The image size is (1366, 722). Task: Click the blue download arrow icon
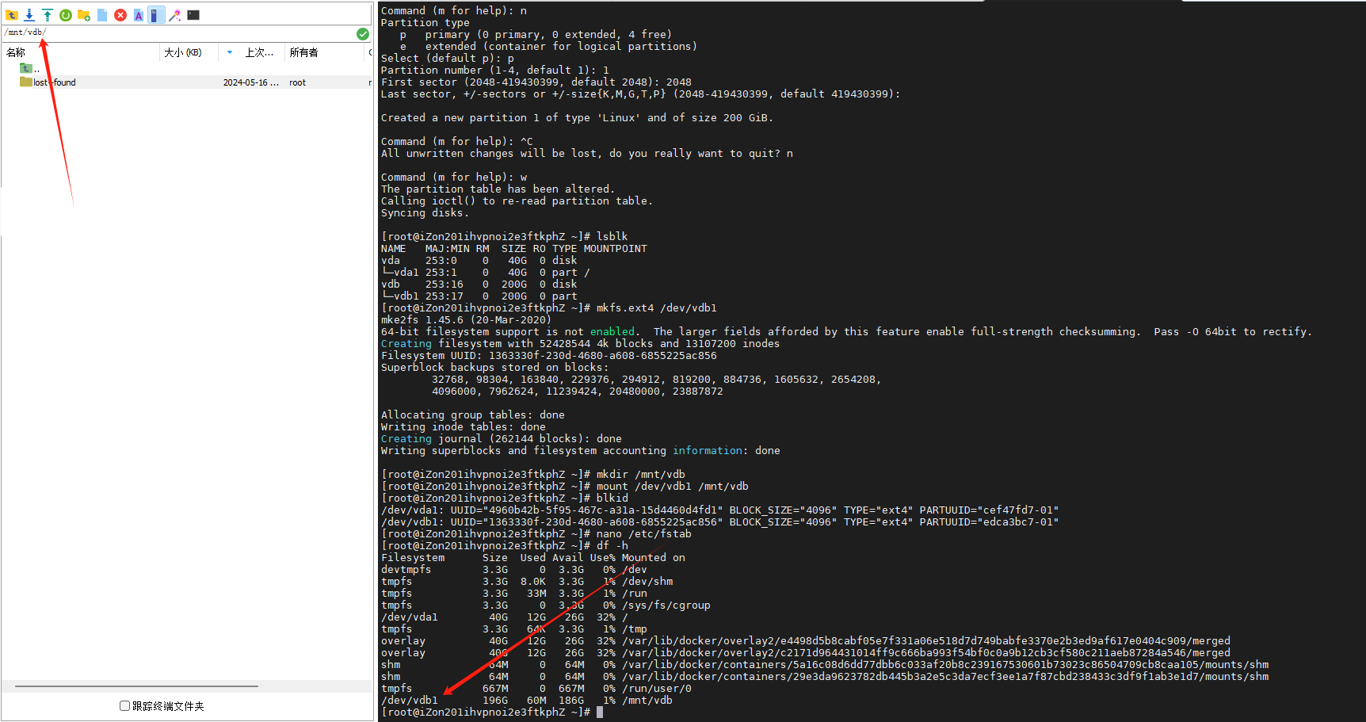click(29, 15)
